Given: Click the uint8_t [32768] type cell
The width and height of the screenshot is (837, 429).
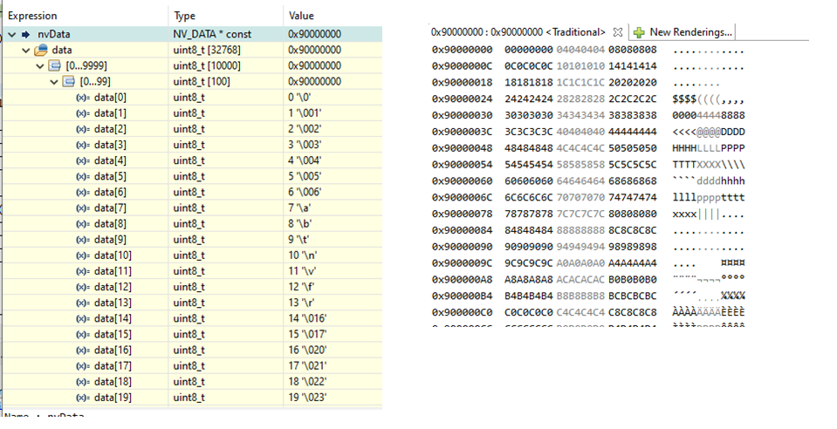Looking at the screenshot, I should 226,51.
